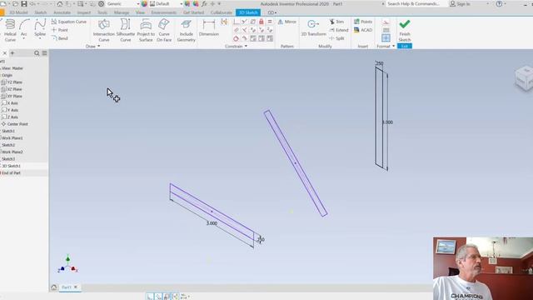Select YZ Plane in the browser
533x300 pixels.
click(12, 82)
